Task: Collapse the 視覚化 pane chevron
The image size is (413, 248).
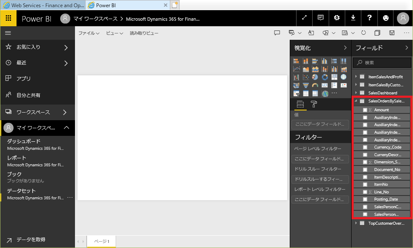Action: click(345, 48)
